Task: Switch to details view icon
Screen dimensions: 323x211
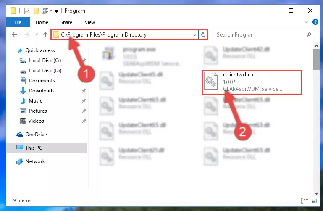Action: tap(304, 201)
